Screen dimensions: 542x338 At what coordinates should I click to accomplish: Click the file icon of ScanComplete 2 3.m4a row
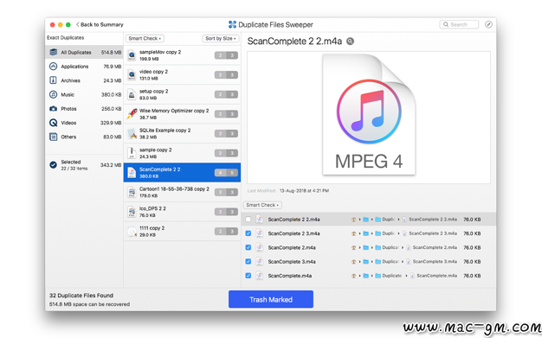coord(259,233)
